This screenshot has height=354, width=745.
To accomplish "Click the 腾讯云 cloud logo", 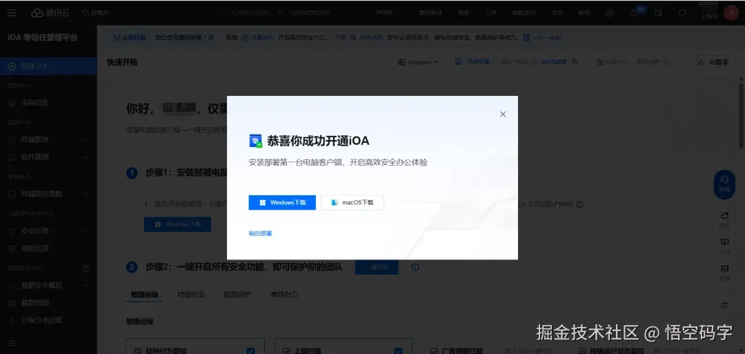I will coord(50,13).
